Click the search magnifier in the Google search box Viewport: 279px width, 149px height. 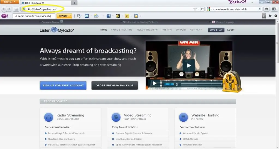(260, 9)
